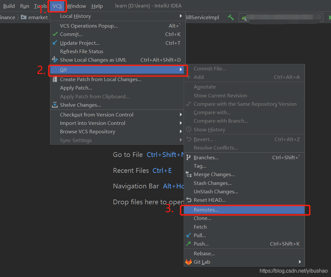Click the Navigation Bar hint text
This screenshot has width=331, height=277.
136,186
